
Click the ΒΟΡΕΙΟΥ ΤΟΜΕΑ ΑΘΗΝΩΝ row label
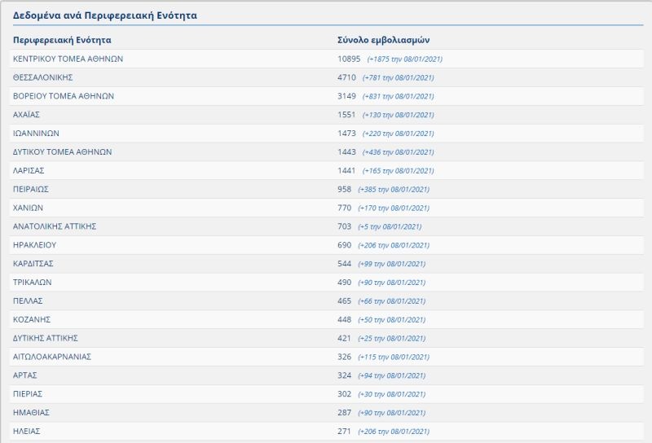pyautogui.click(x=64, y=96)
